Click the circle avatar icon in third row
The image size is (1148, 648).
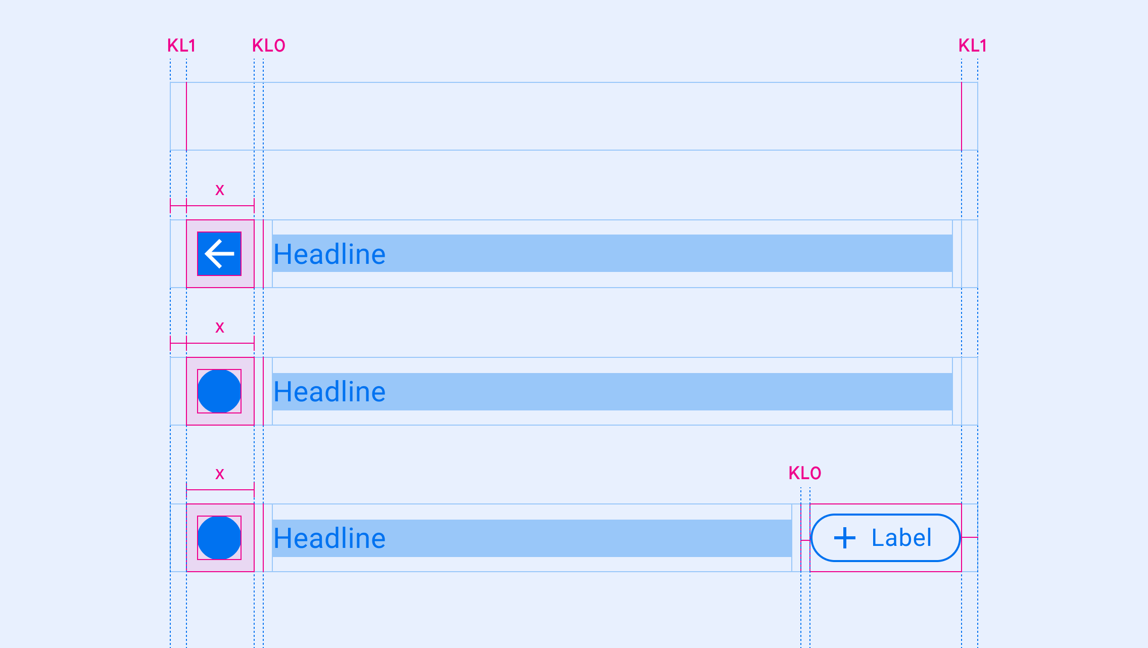[x=218, y=538]
